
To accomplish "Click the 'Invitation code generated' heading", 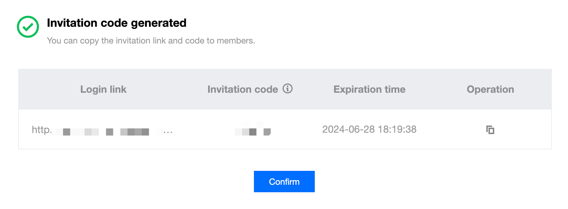I will click(116, 23).
